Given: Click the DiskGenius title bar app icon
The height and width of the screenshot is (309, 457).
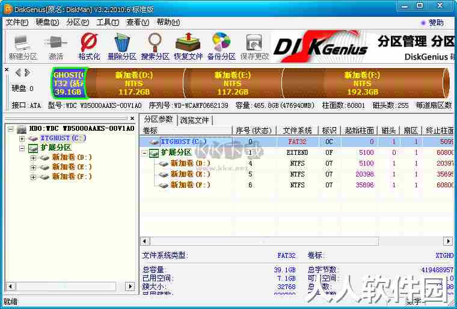Looking at the screenshot, I should coord(8,9).
